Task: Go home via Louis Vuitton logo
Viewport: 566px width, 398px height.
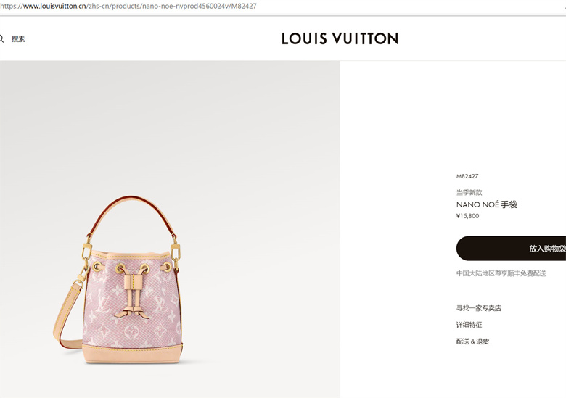Action: (340, 38)
